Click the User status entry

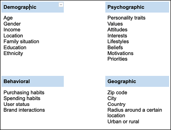click(17, 104)
